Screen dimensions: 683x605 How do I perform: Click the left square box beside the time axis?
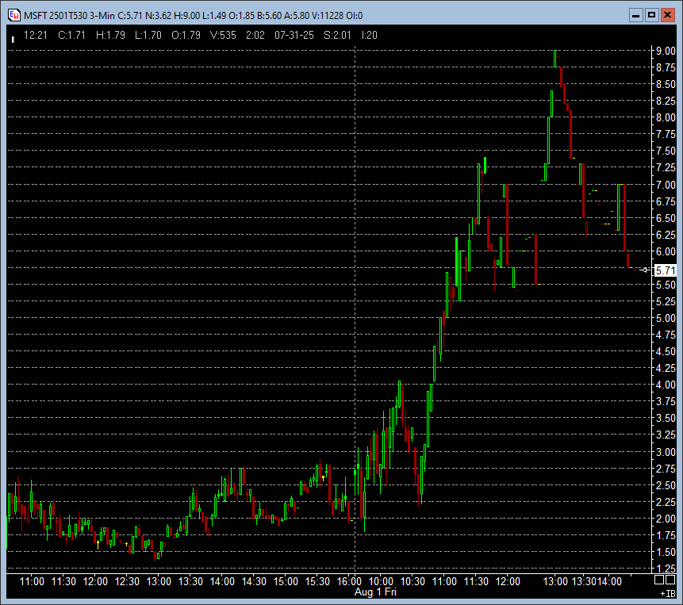pos(659,580)
